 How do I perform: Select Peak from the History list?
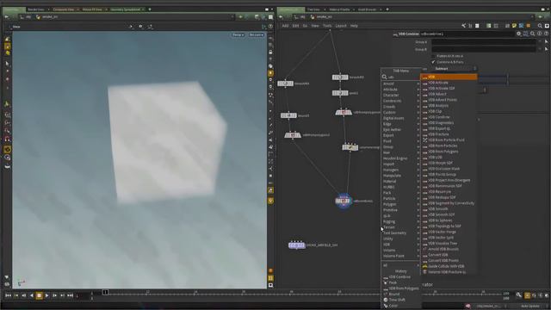click(393, 282)
